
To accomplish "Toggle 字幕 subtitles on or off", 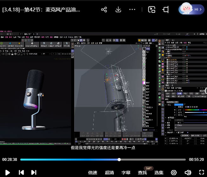I will click(126, 173).
